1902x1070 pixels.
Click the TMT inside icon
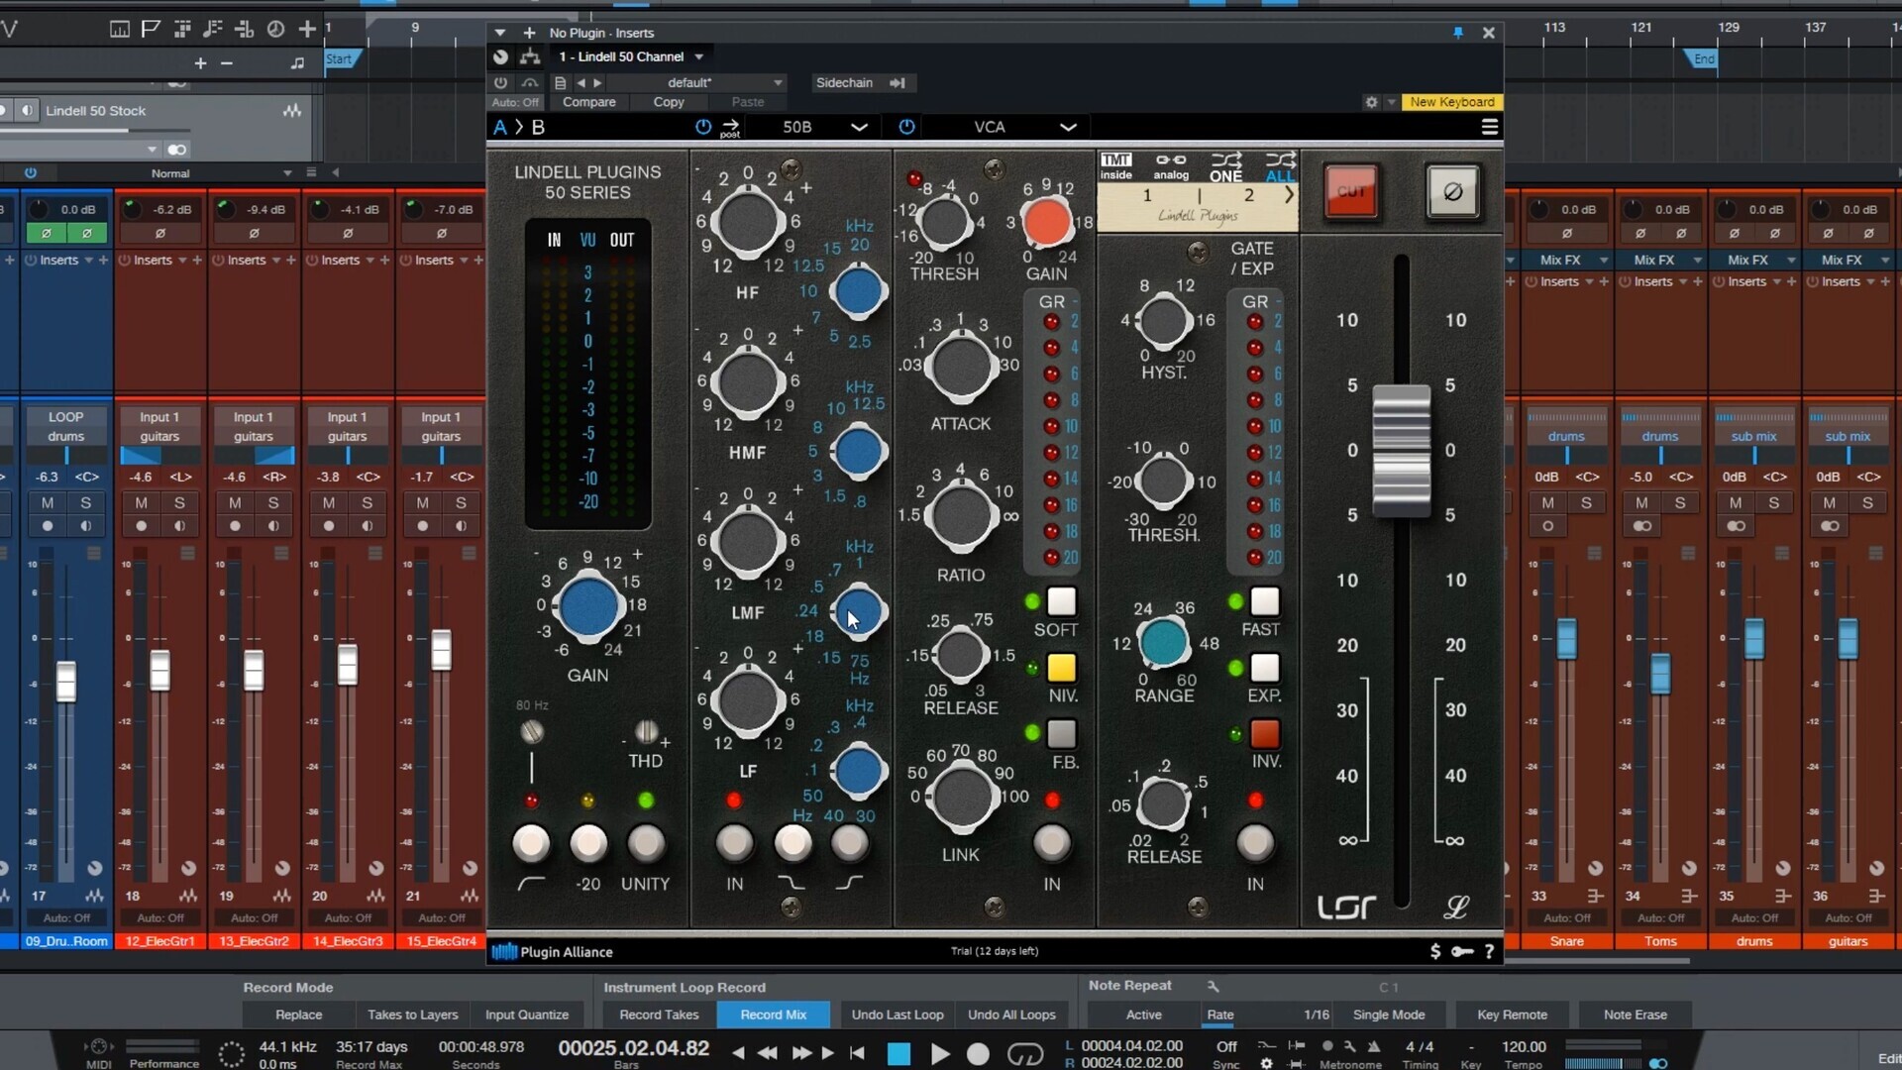(1116, 165)
